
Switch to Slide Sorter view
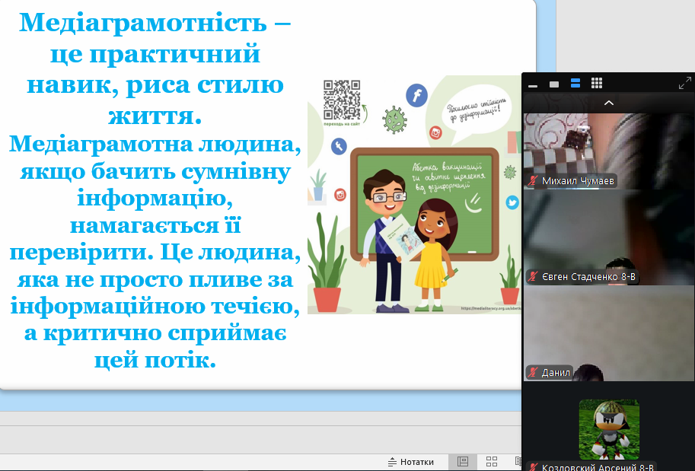point(492,462)
